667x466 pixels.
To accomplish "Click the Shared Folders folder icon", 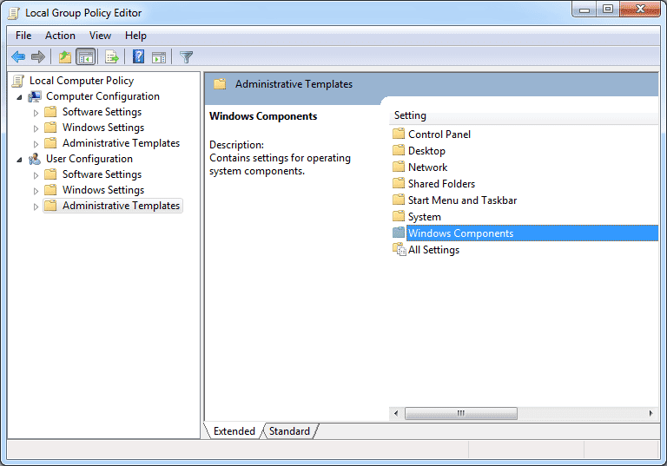I will click(x=399, y=183).
